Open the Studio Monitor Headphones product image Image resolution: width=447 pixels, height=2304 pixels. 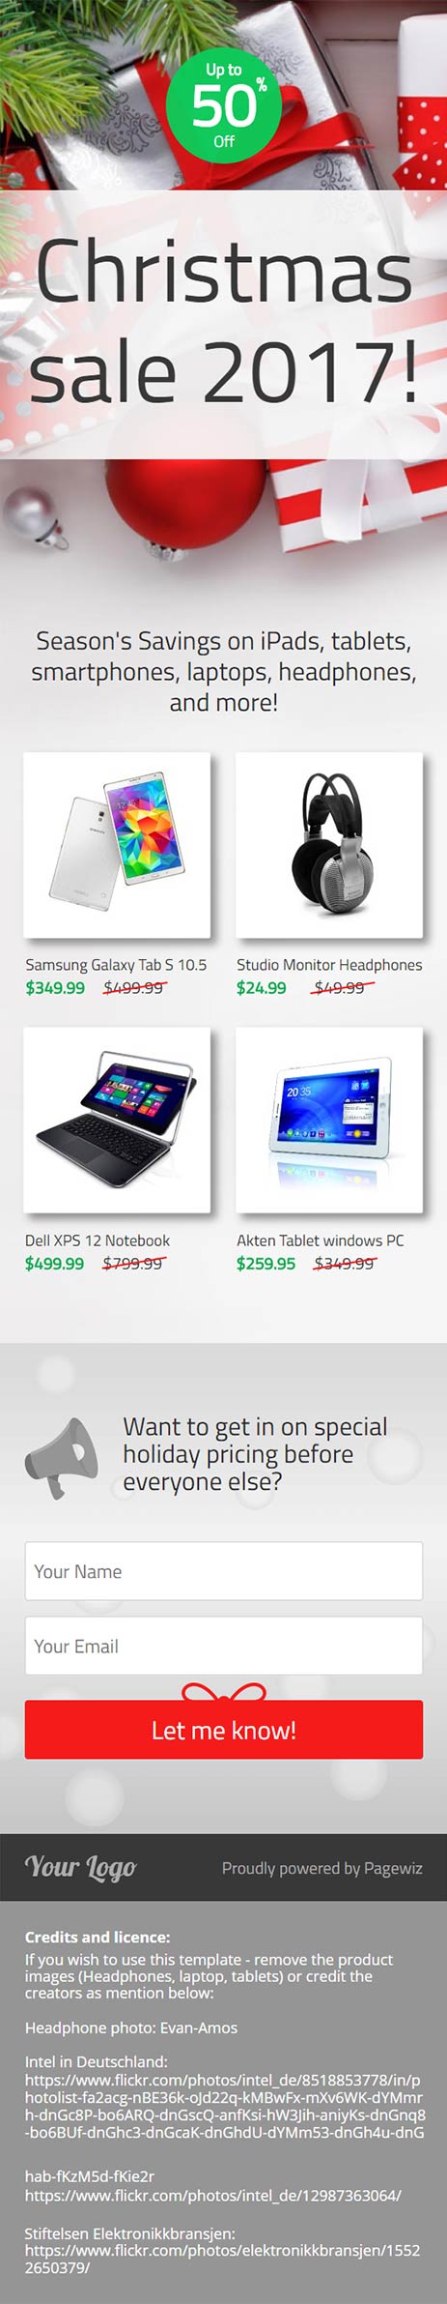[x=329, y=844]
